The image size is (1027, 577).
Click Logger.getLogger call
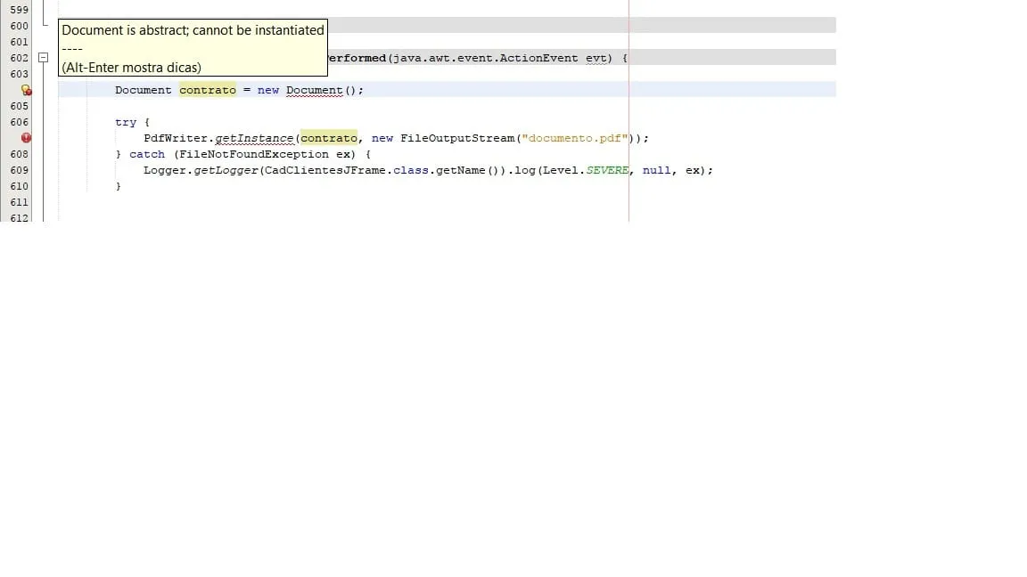(201, 170)
